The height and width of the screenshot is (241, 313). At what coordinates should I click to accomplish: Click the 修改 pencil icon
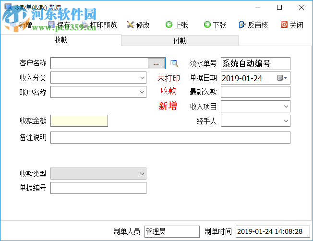pos(131,25)
